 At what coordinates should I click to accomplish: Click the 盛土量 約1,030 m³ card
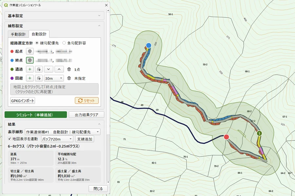coord(78,175)
